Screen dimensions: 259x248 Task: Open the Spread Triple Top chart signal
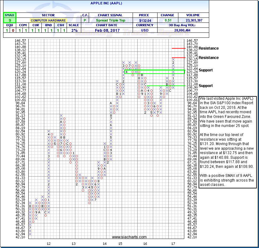click(x=110, y=20)
